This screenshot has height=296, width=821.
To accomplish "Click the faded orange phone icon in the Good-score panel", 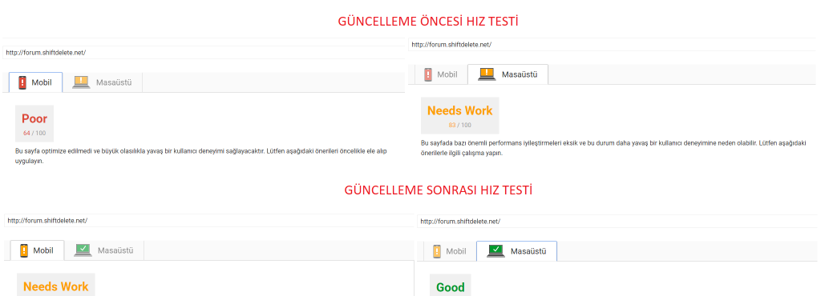I will pos(437,251).
